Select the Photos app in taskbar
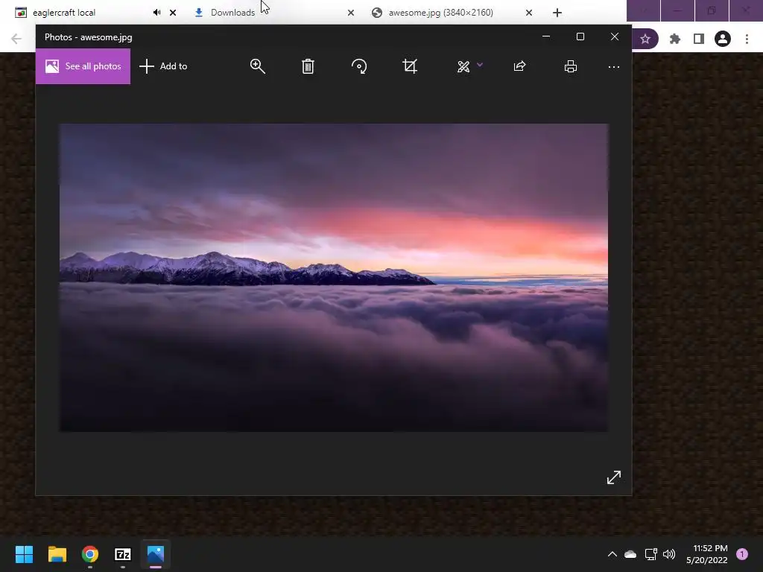763x572 pixels. pos(156,554)
